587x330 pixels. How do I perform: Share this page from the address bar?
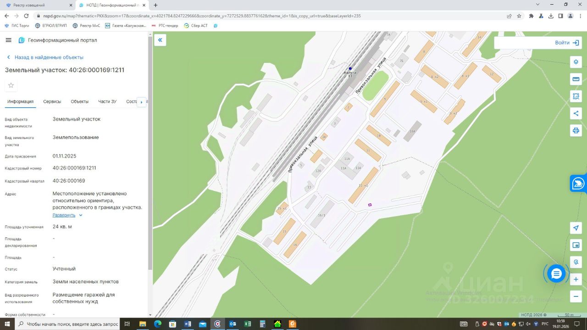point(509,16)
